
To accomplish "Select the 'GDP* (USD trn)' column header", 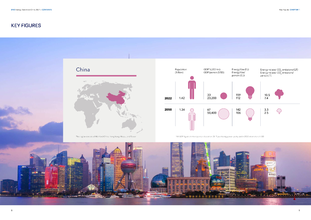I will coord(212,69).
